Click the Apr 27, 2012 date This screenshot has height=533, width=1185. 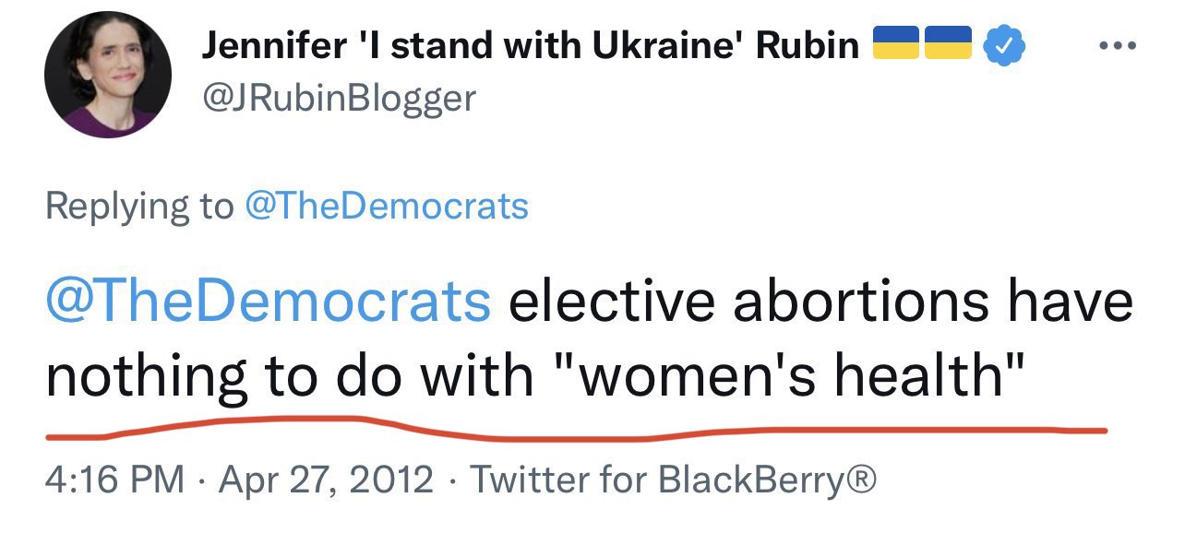325,480
